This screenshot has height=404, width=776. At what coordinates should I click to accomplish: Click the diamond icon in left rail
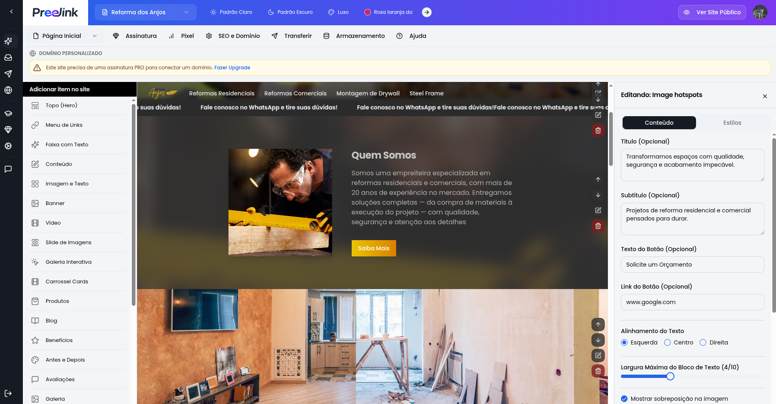(8, 130)
